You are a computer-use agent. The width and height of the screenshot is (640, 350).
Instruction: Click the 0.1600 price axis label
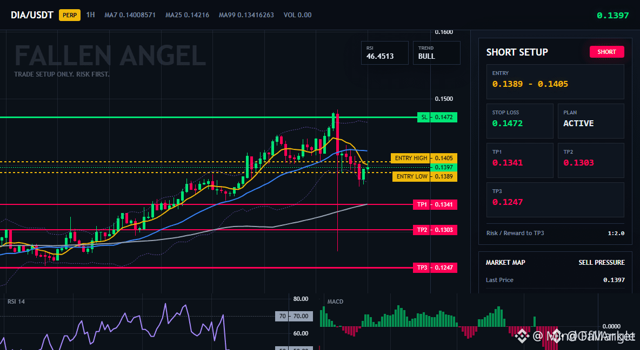pyautogui.click(x=444, y=32)
